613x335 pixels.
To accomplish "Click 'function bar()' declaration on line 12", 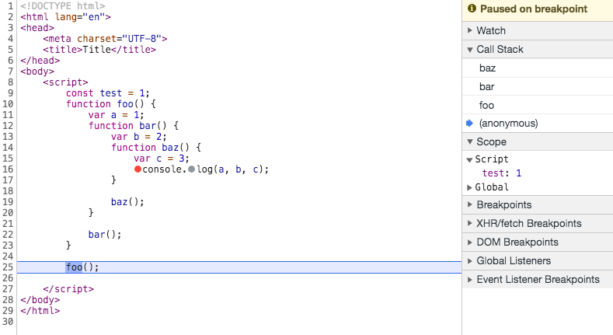I will click(127, 125).
